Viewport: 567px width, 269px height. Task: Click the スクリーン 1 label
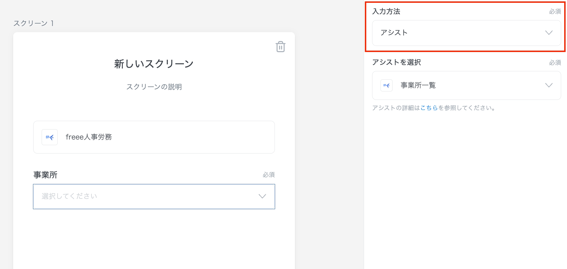point(34,23)
